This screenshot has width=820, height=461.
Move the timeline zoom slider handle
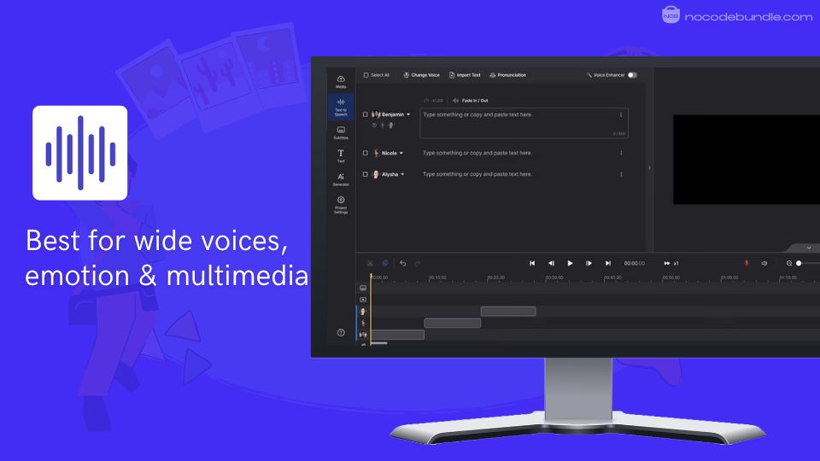[799, 264]
